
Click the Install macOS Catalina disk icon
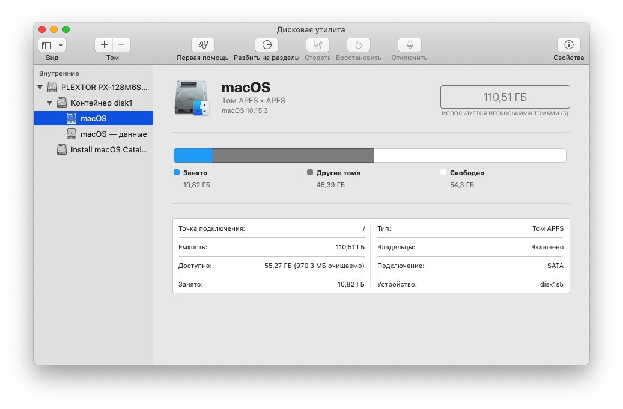click(62, 149)
